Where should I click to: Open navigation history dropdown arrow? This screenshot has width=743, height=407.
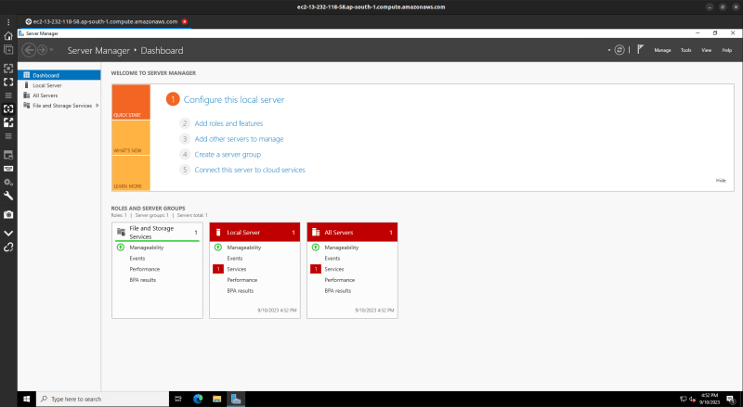point(51,50)
